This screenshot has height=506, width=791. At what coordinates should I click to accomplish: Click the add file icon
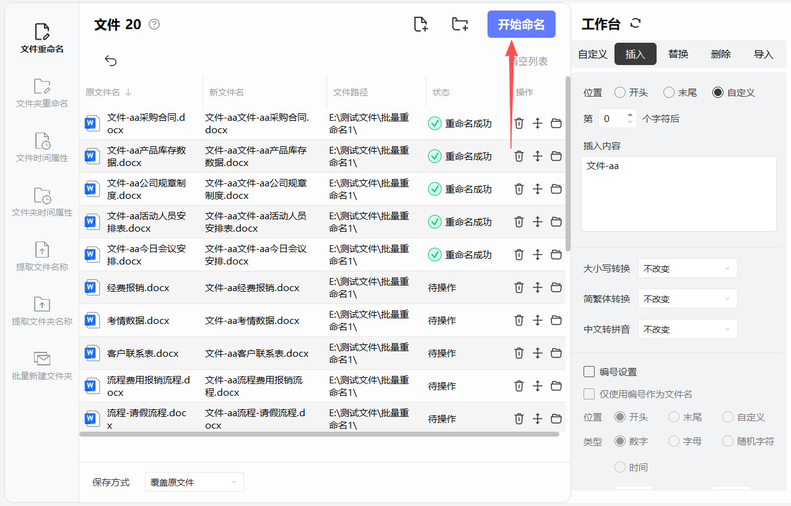point(421,25)
